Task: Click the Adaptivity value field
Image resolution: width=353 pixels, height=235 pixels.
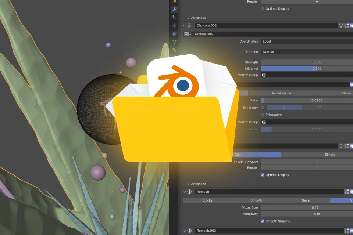Action: point(307,214)
